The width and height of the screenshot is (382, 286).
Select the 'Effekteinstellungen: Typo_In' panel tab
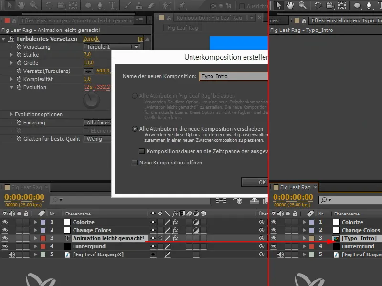click(347, 20)
